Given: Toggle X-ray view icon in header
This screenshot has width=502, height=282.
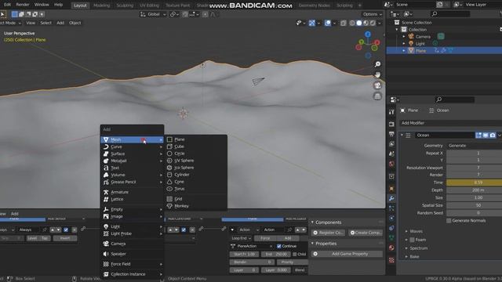Looking at the screenshot, I should click(344, 23).
